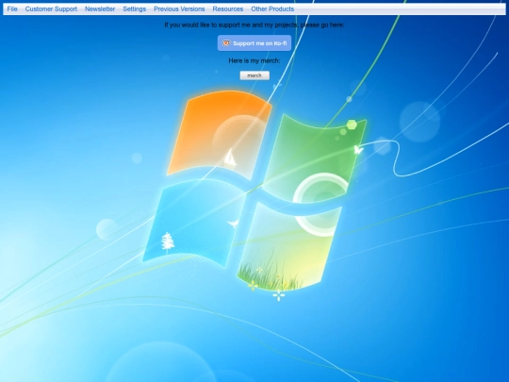Click the 'Here is my merch:' text
The height and width of the screenshot is (382, 509).
pos(254,60)
